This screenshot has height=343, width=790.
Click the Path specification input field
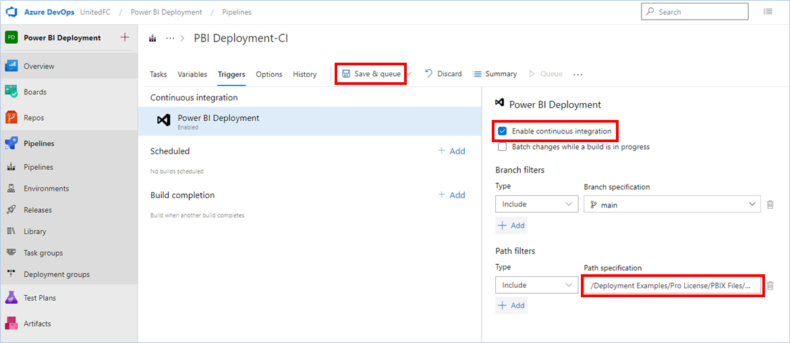(672, 286)
